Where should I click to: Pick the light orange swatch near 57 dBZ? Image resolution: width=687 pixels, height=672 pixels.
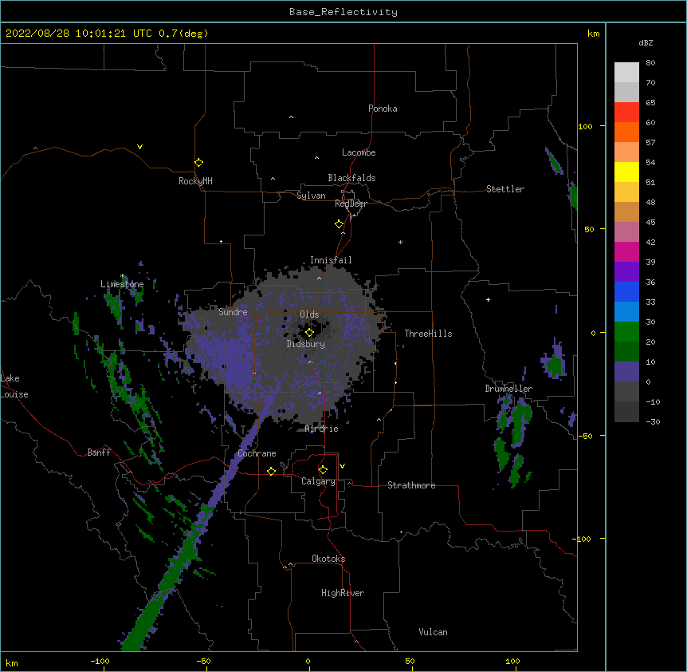[x=626, y=152]
